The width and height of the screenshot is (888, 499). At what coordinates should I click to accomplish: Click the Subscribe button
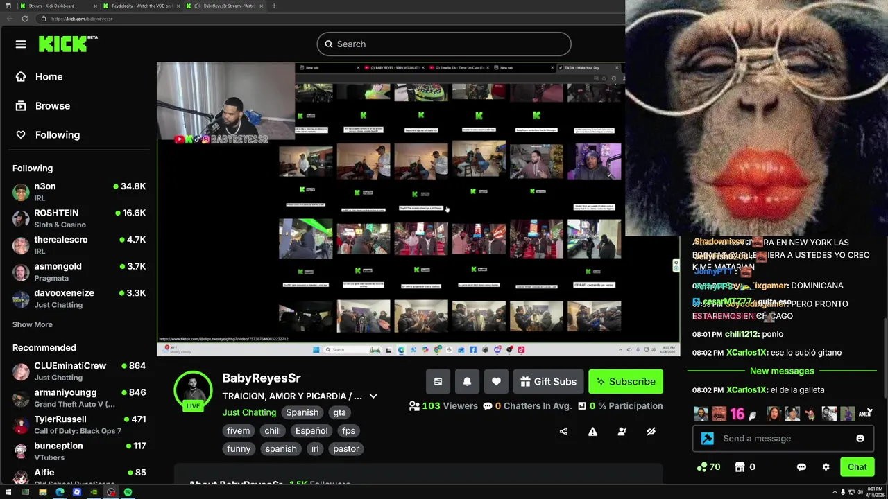tap(626, 382)
